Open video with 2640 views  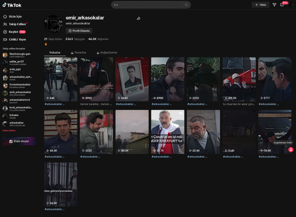[x=132, y=79]
